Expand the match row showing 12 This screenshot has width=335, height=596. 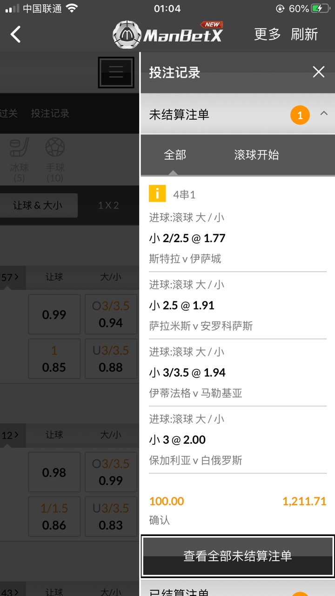point(10,435)
